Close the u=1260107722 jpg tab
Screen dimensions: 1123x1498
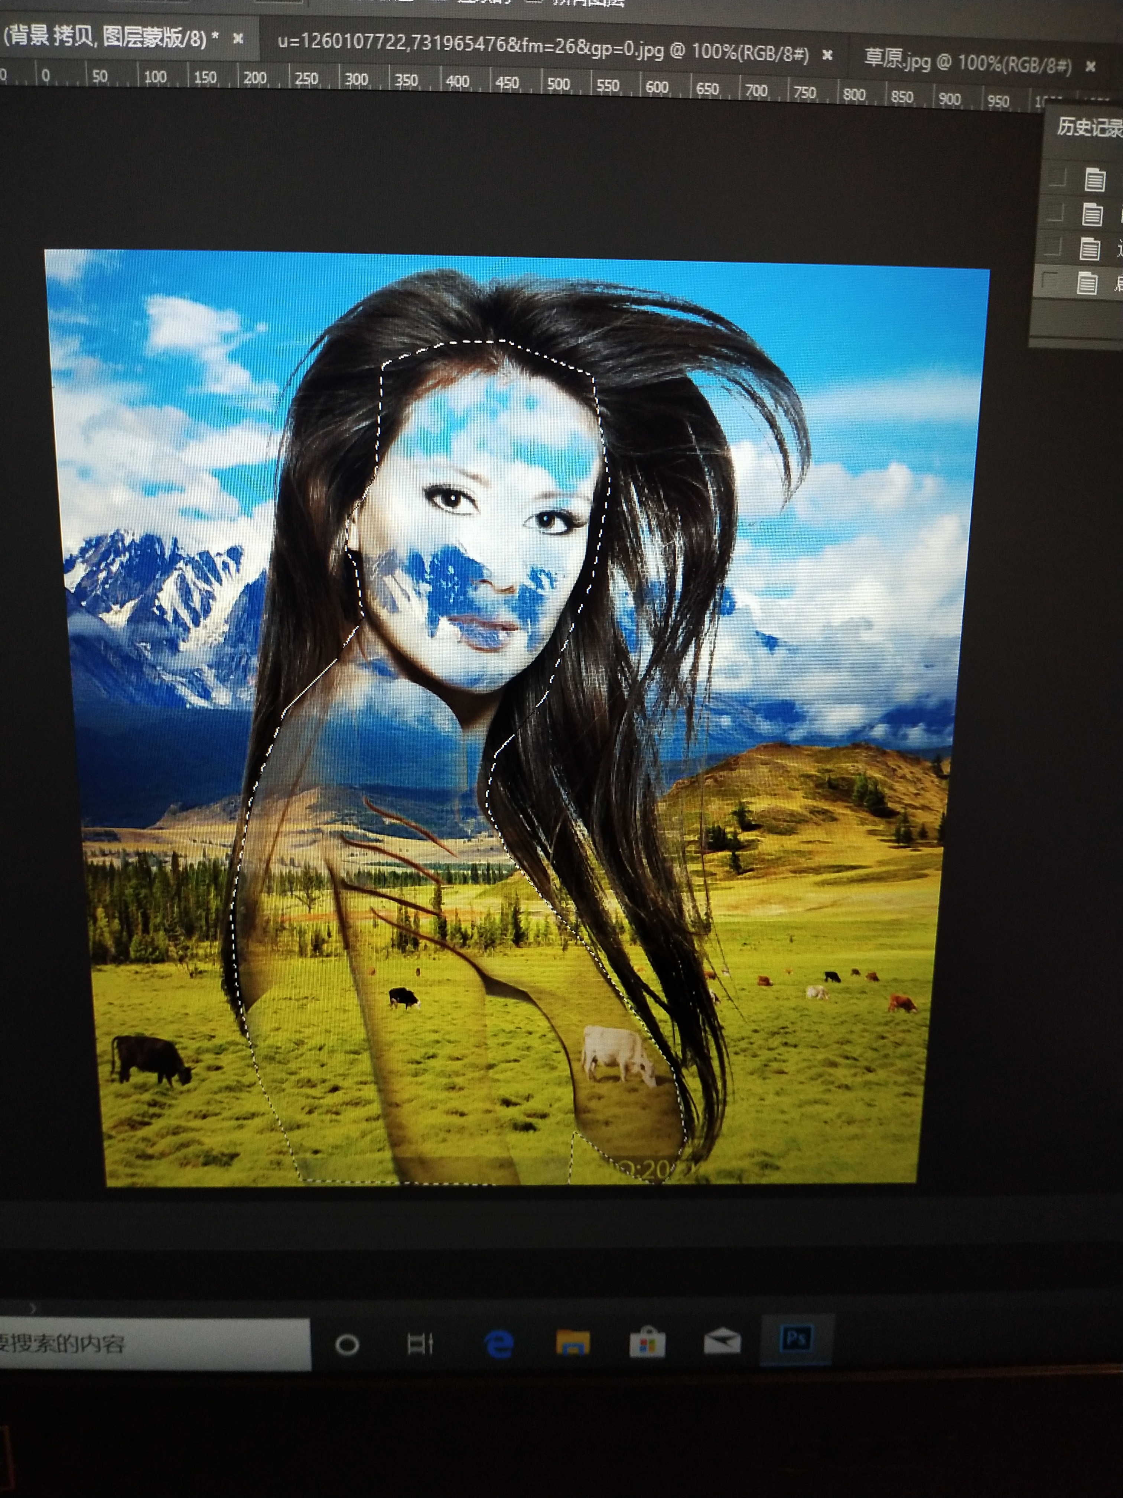coord(827,55)
